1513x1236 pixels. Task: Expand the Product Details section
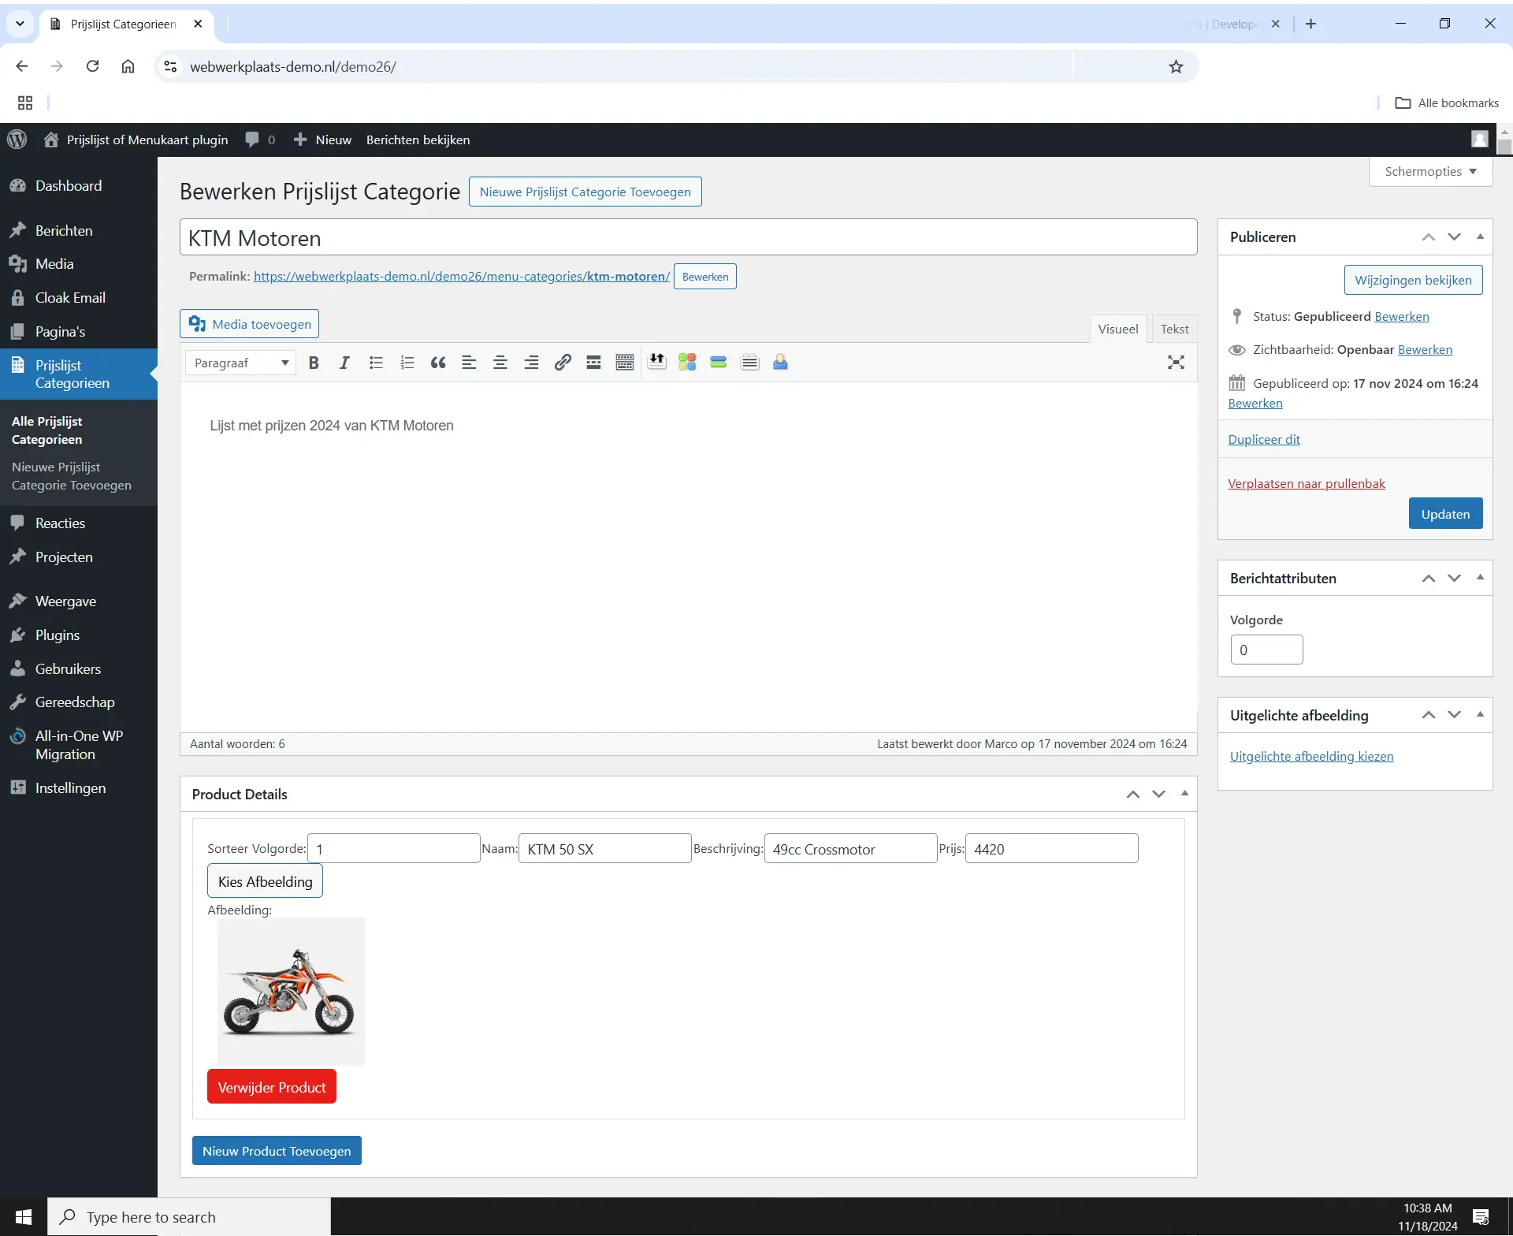(1184, 794)
